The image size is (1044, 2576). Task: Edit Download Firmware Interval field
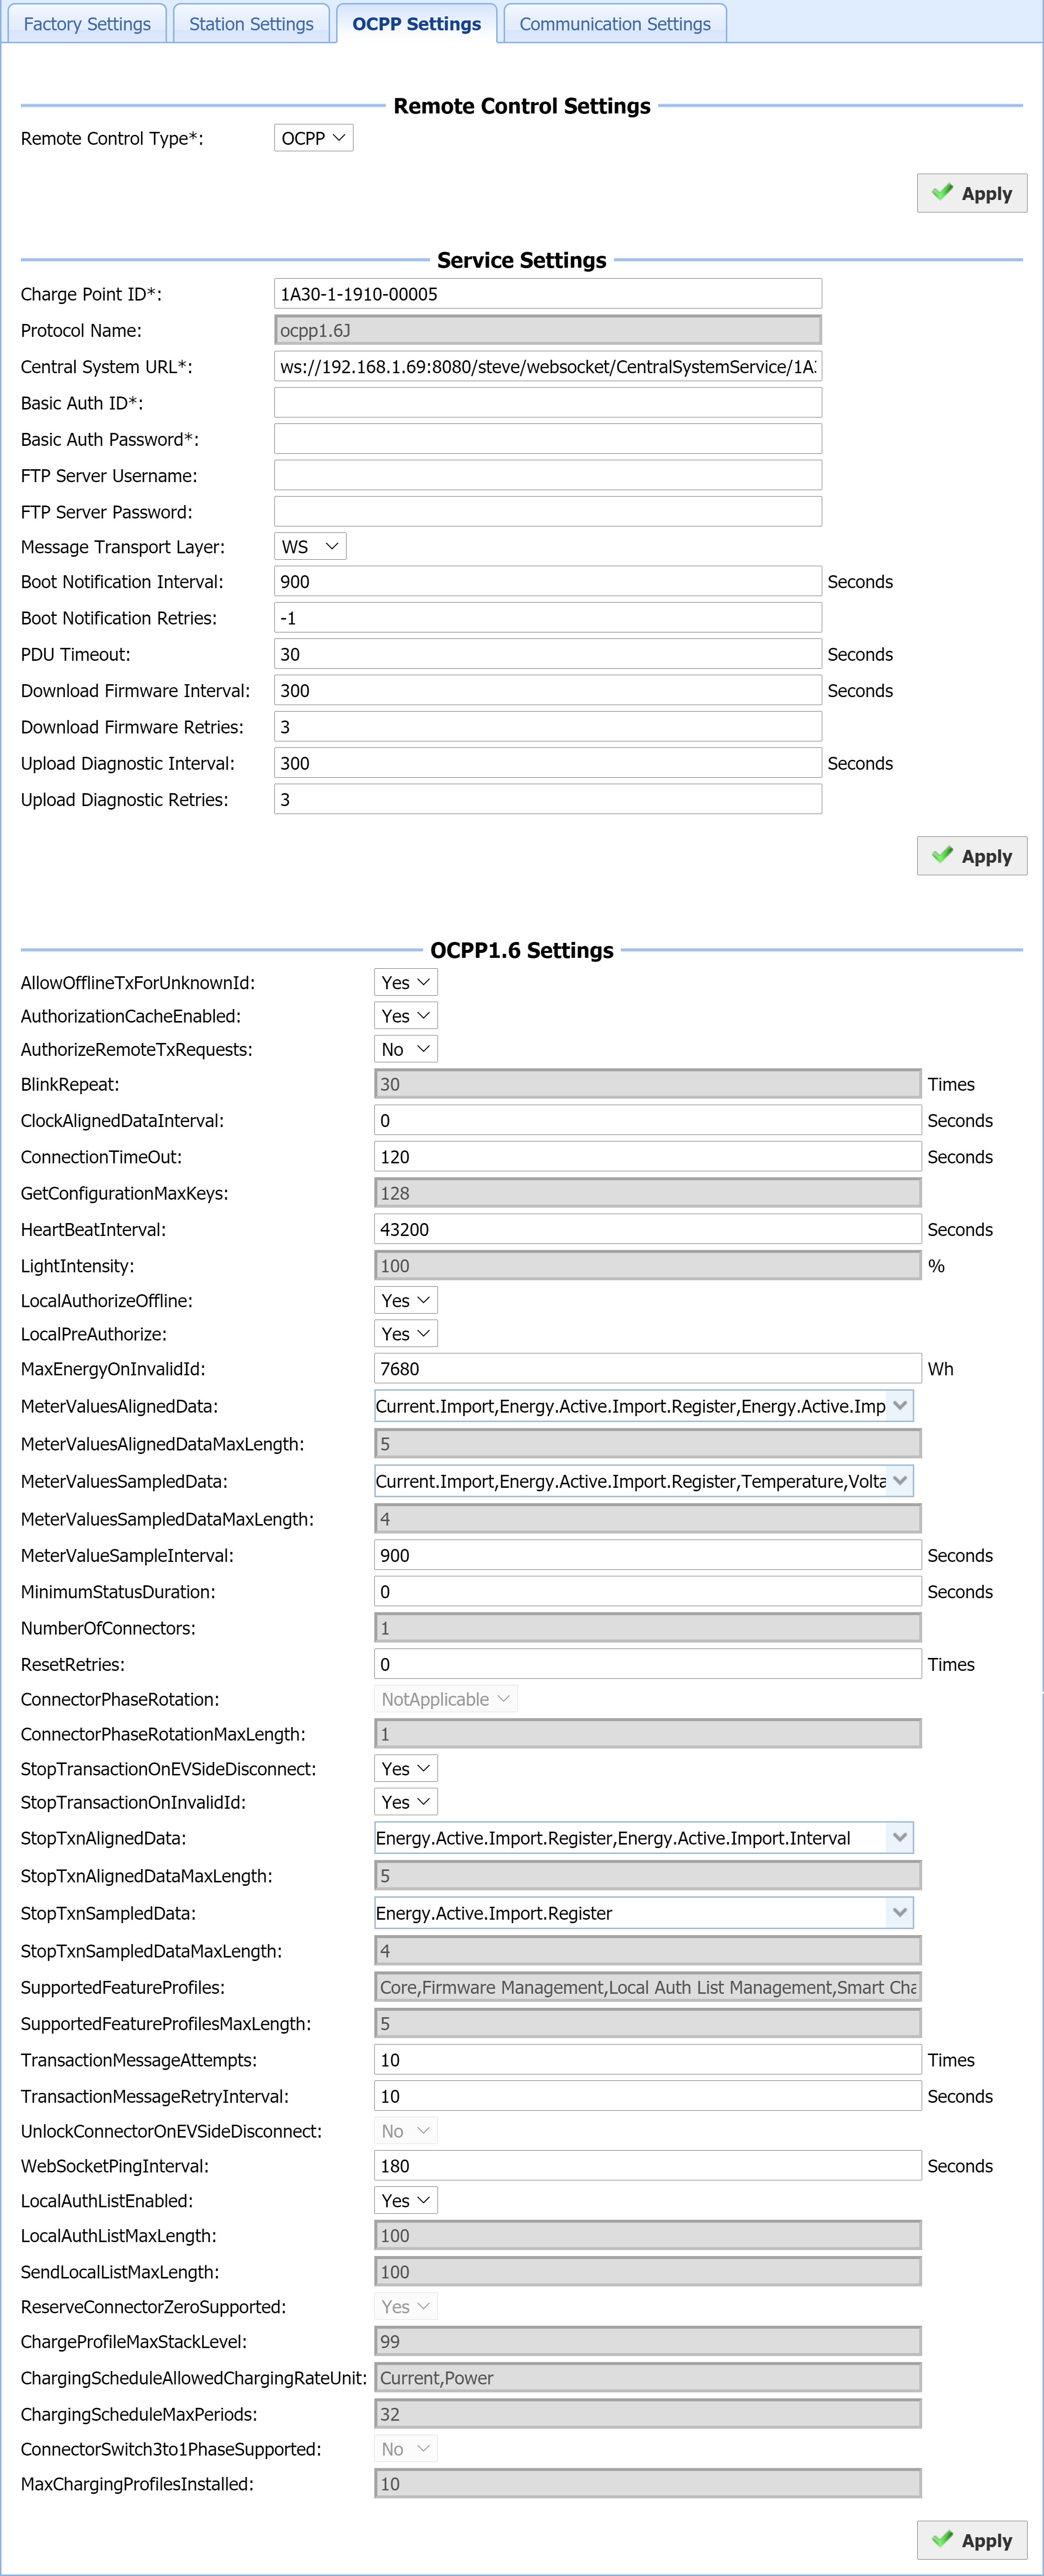click(547, 691)
